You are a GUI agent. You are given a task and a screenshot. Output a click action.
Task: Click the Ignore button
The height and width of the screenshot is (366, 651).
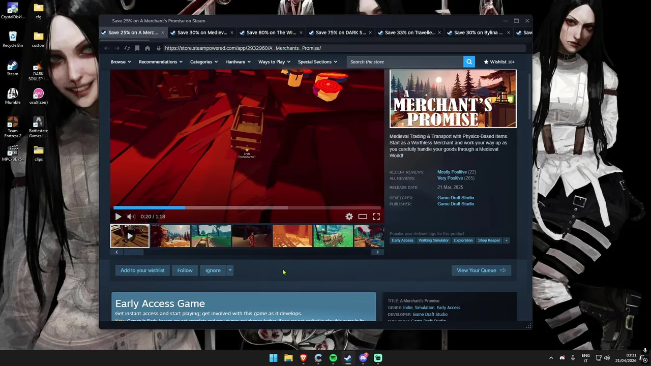[x=213, y=270]
